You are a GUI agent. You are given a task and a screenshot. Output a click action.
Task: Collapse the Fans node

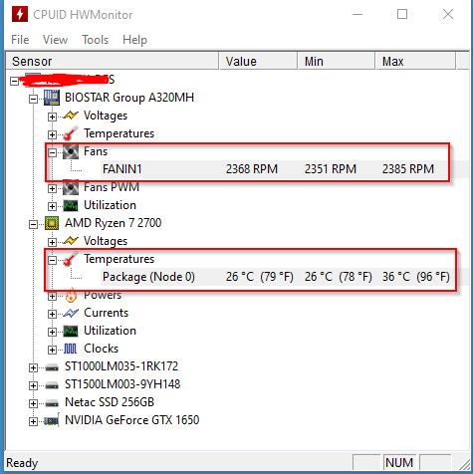52,152
